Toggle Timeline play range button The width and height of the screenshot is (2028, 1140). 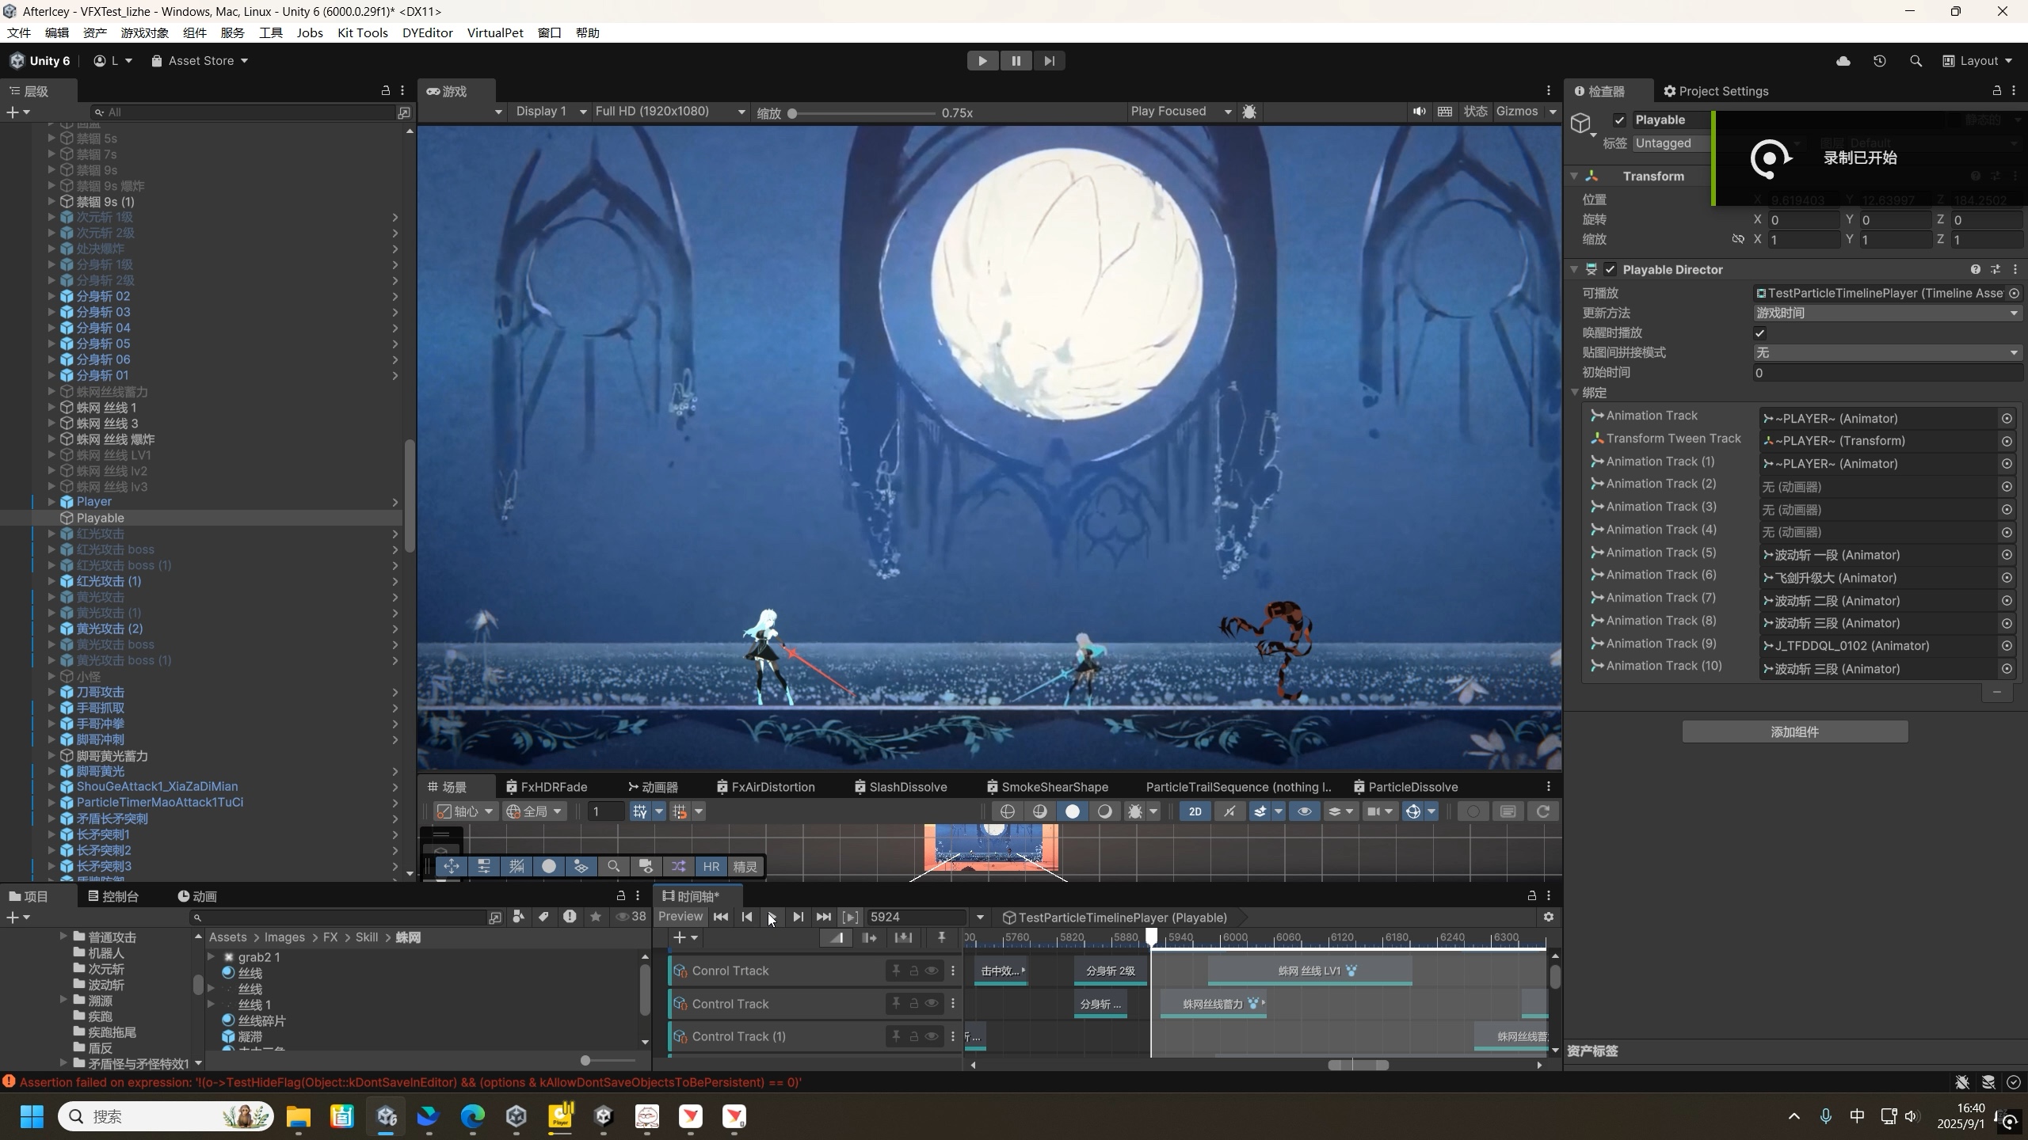pyautogui.click(x=850, y=917)
